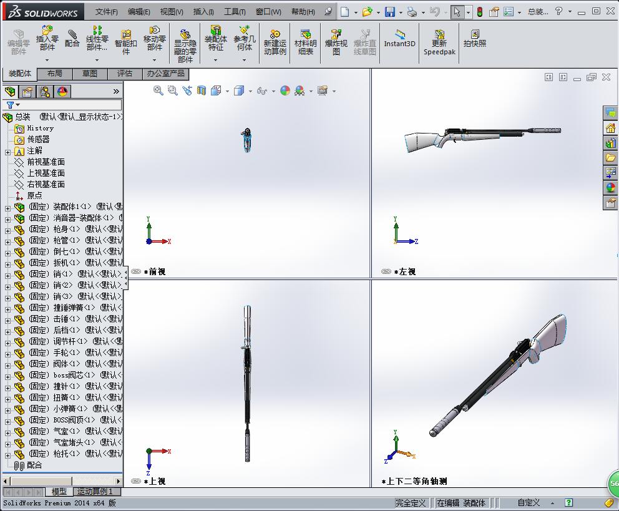This screenshot has width=619, height=511.
Task: Open the 帮助(H) menu
Action: point(303,12)
